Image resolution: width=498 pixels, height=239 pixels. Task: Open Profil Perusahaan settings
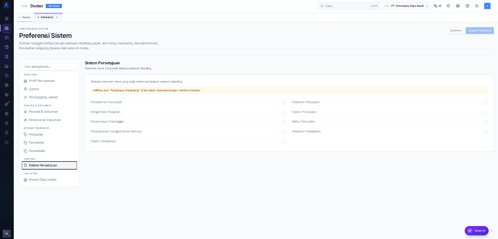[49, 81]
